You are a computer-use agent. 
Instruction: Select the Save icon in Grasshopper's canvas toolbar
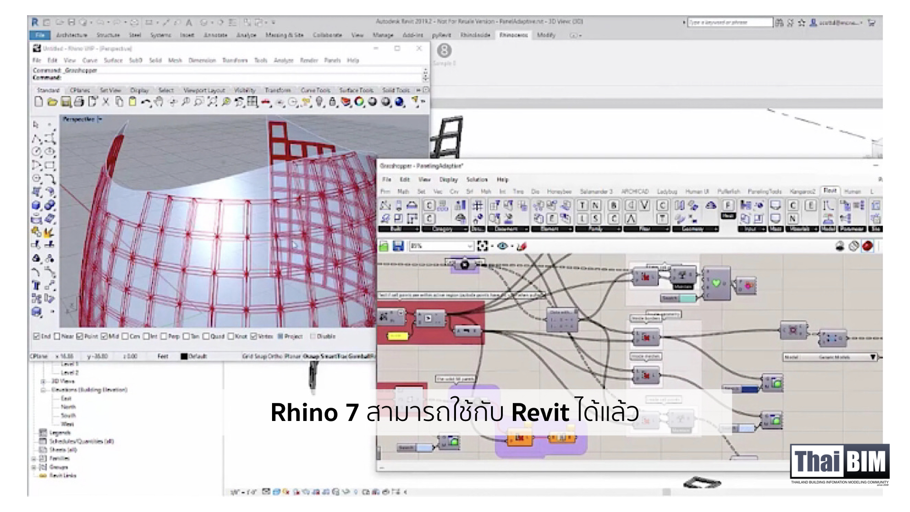399,246
